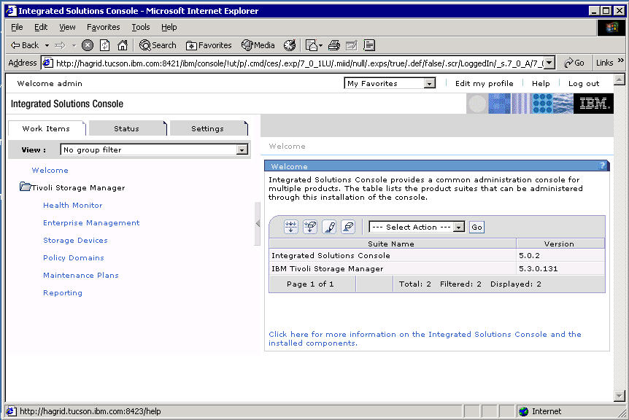This screenshot has height=420, width=629.
Task: Click the Clear all sorts eraser icon
Action: [x=348, y=227]
